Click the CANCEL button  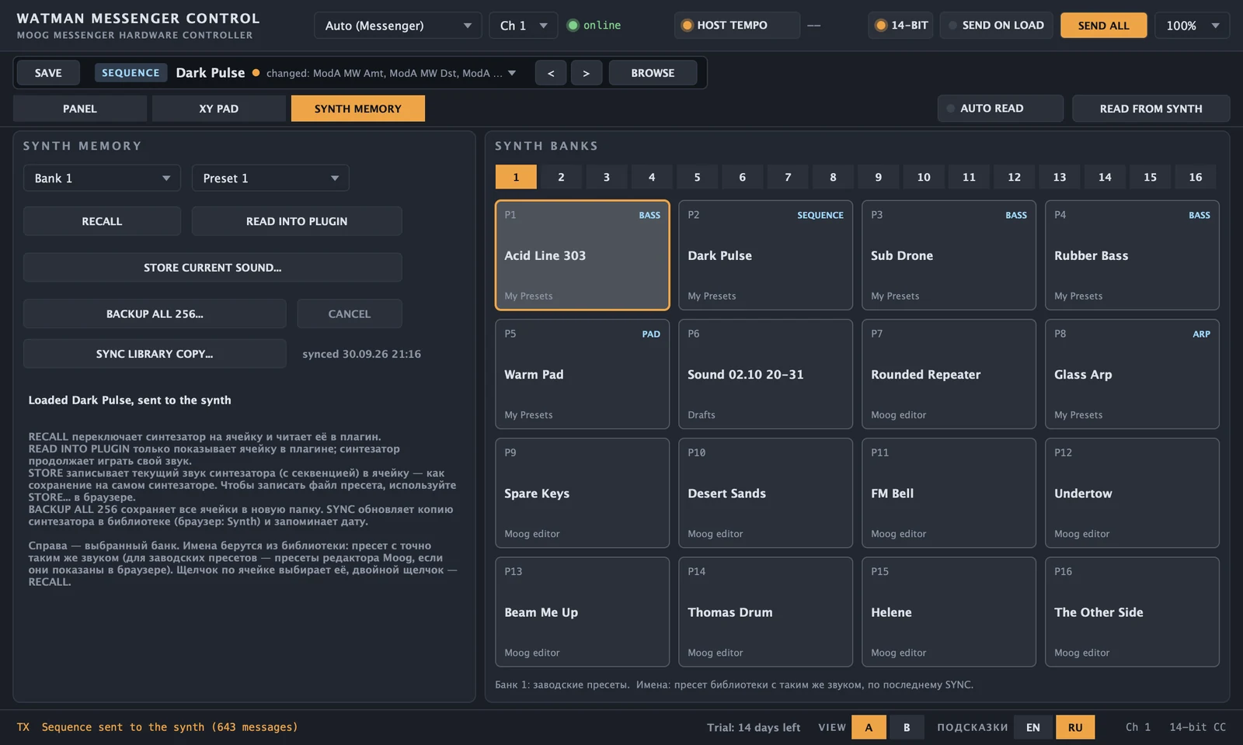[x=350, y=314]
